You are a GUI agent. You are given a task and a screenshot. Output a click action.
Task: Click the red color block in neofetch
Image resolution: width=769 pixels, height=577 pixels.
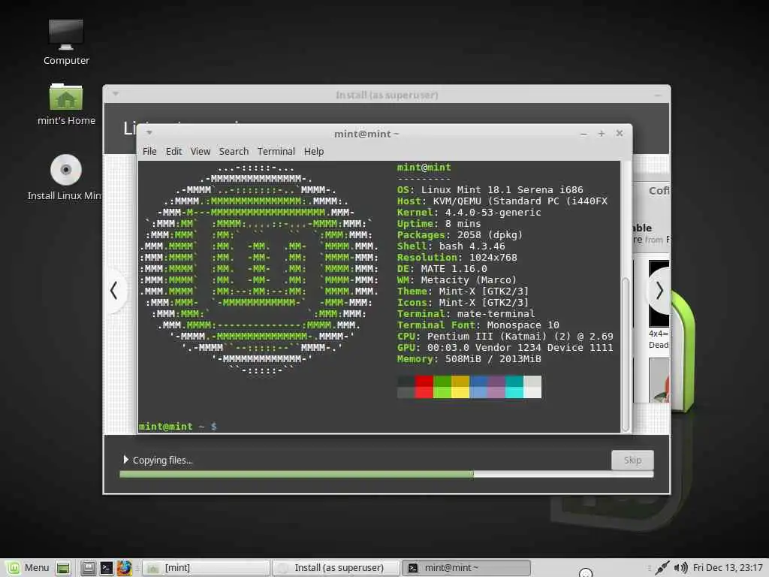(x=424, y=387)
